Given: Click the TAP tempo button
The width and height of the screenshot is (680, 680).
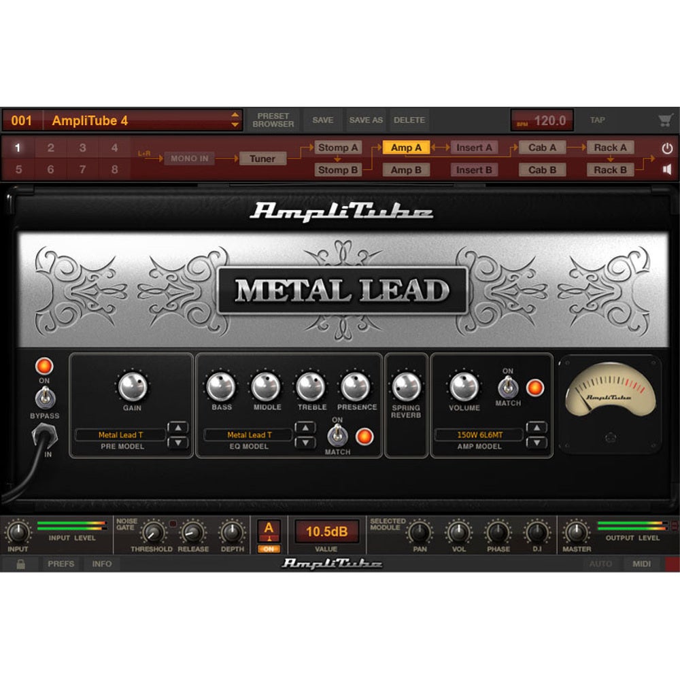Looking at the screenshot, I should (597, 120).
